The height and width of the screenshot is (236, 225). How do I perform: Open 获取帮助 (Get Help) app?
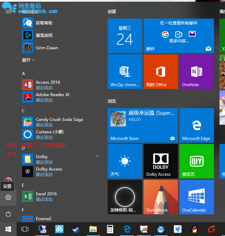[x=60, y=23]
